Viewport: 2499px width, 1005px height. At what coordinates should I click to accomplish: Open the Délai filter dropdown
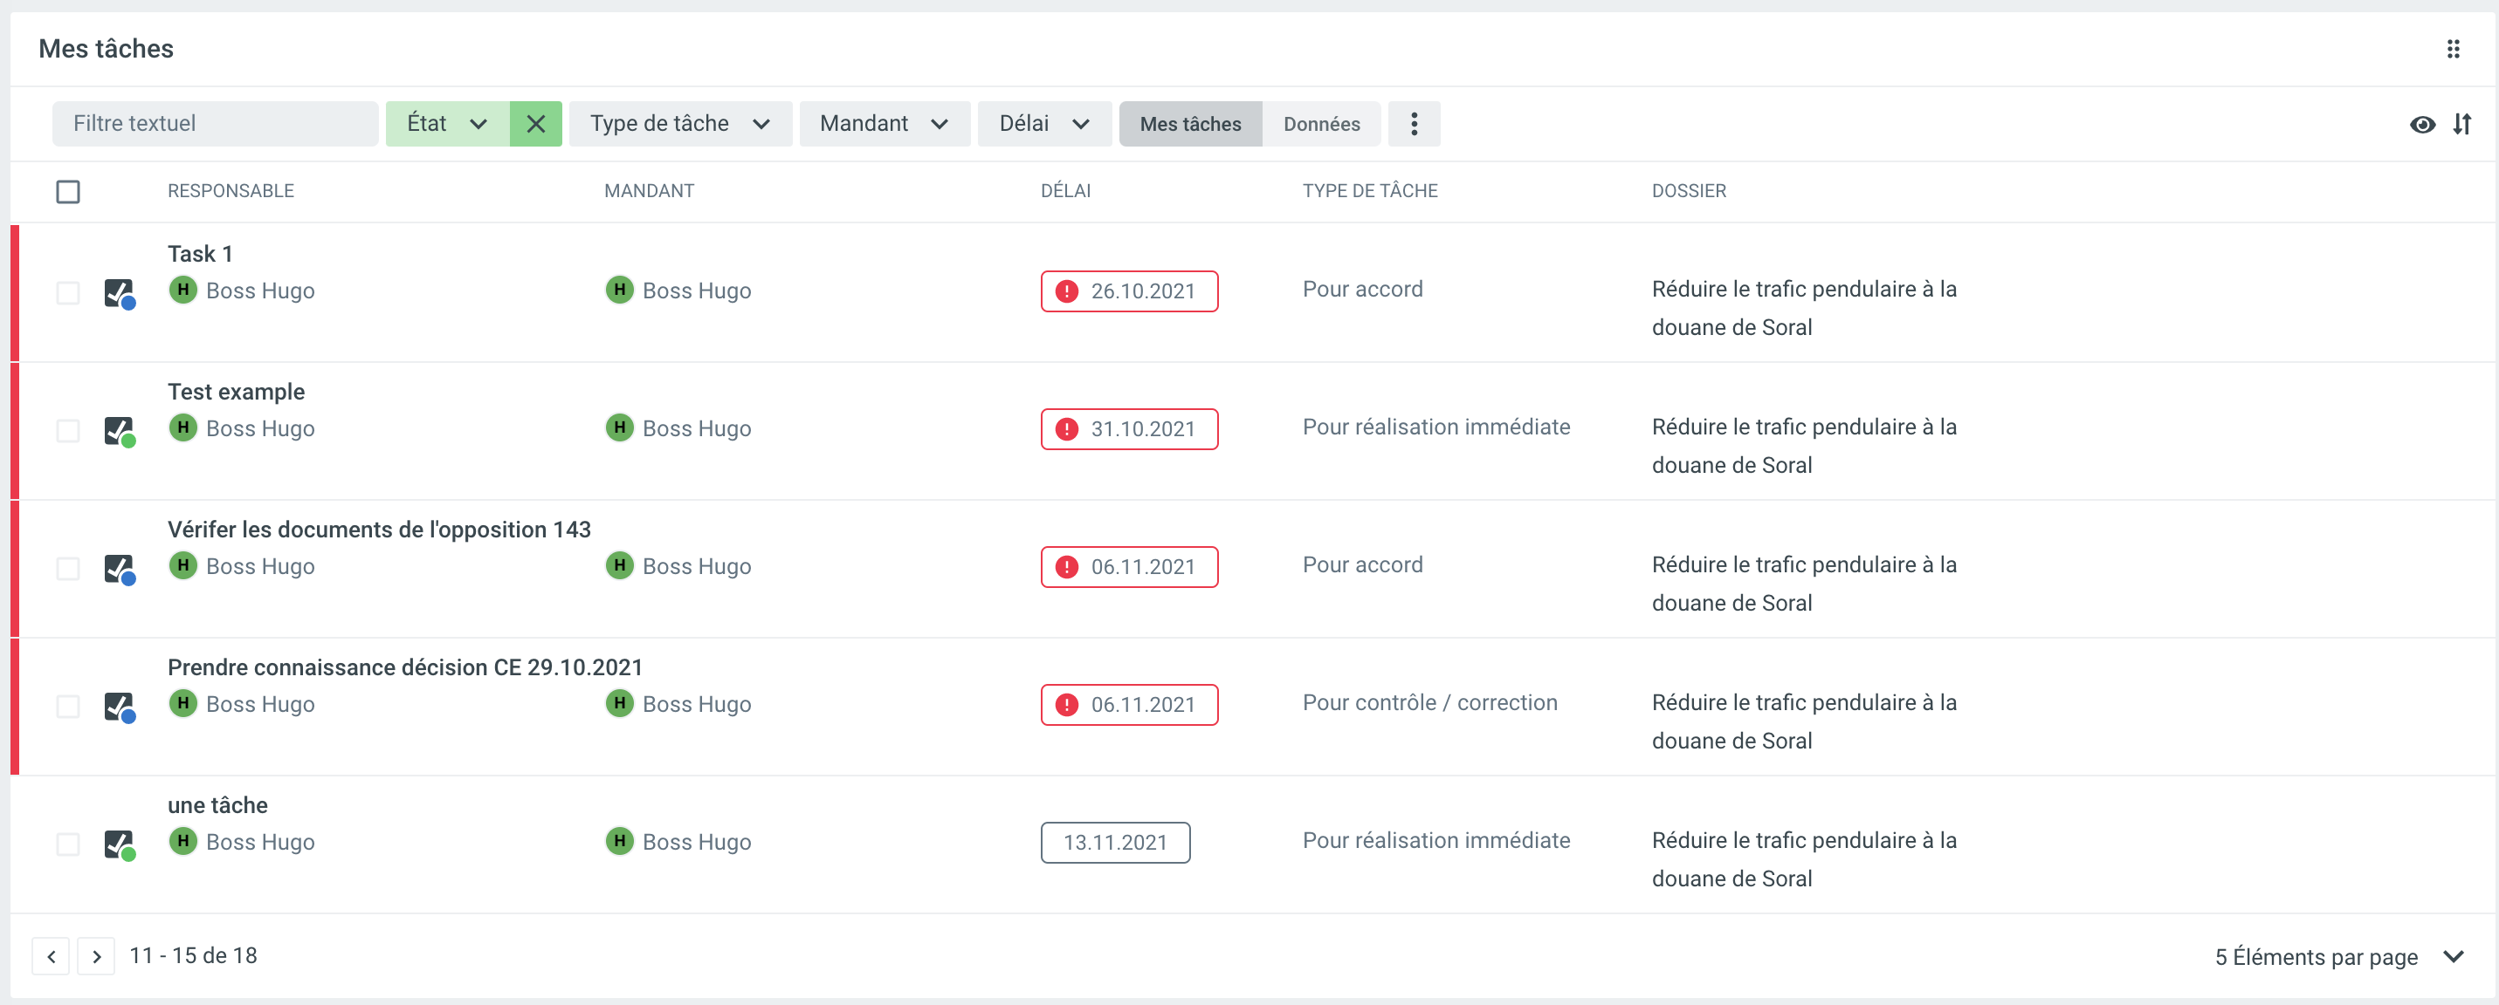pos(1043,124)
